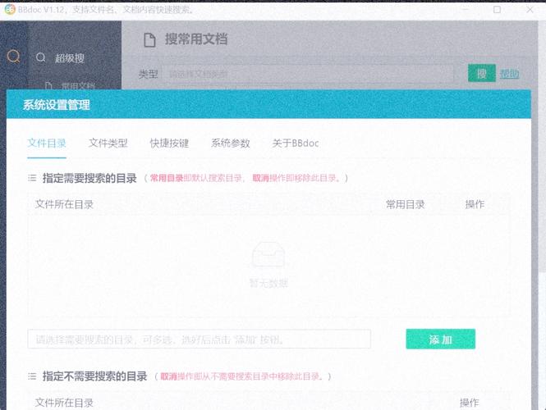Switch to the 文件目录 tab
Viewport: 546px width, 410px height.
coord(47,143)
